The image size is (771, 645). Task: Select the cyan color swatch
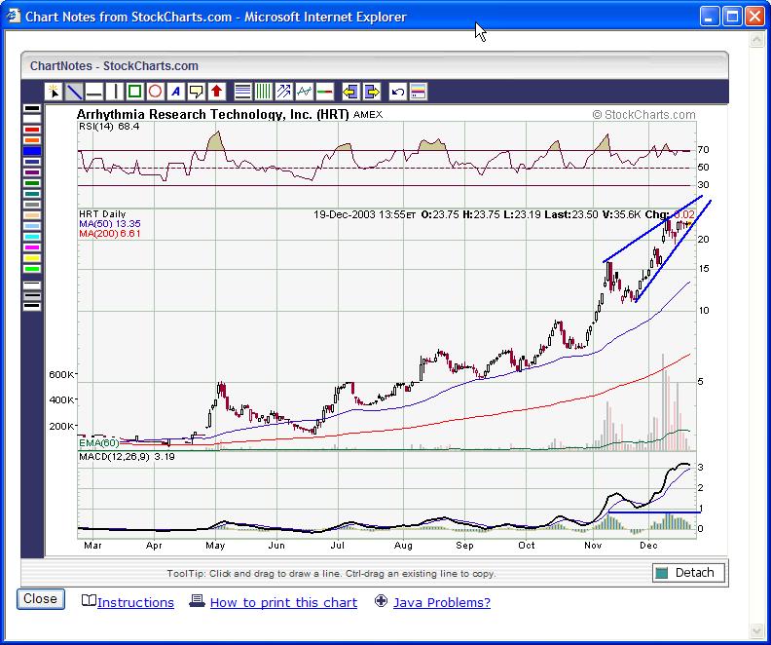pos(32,237)
